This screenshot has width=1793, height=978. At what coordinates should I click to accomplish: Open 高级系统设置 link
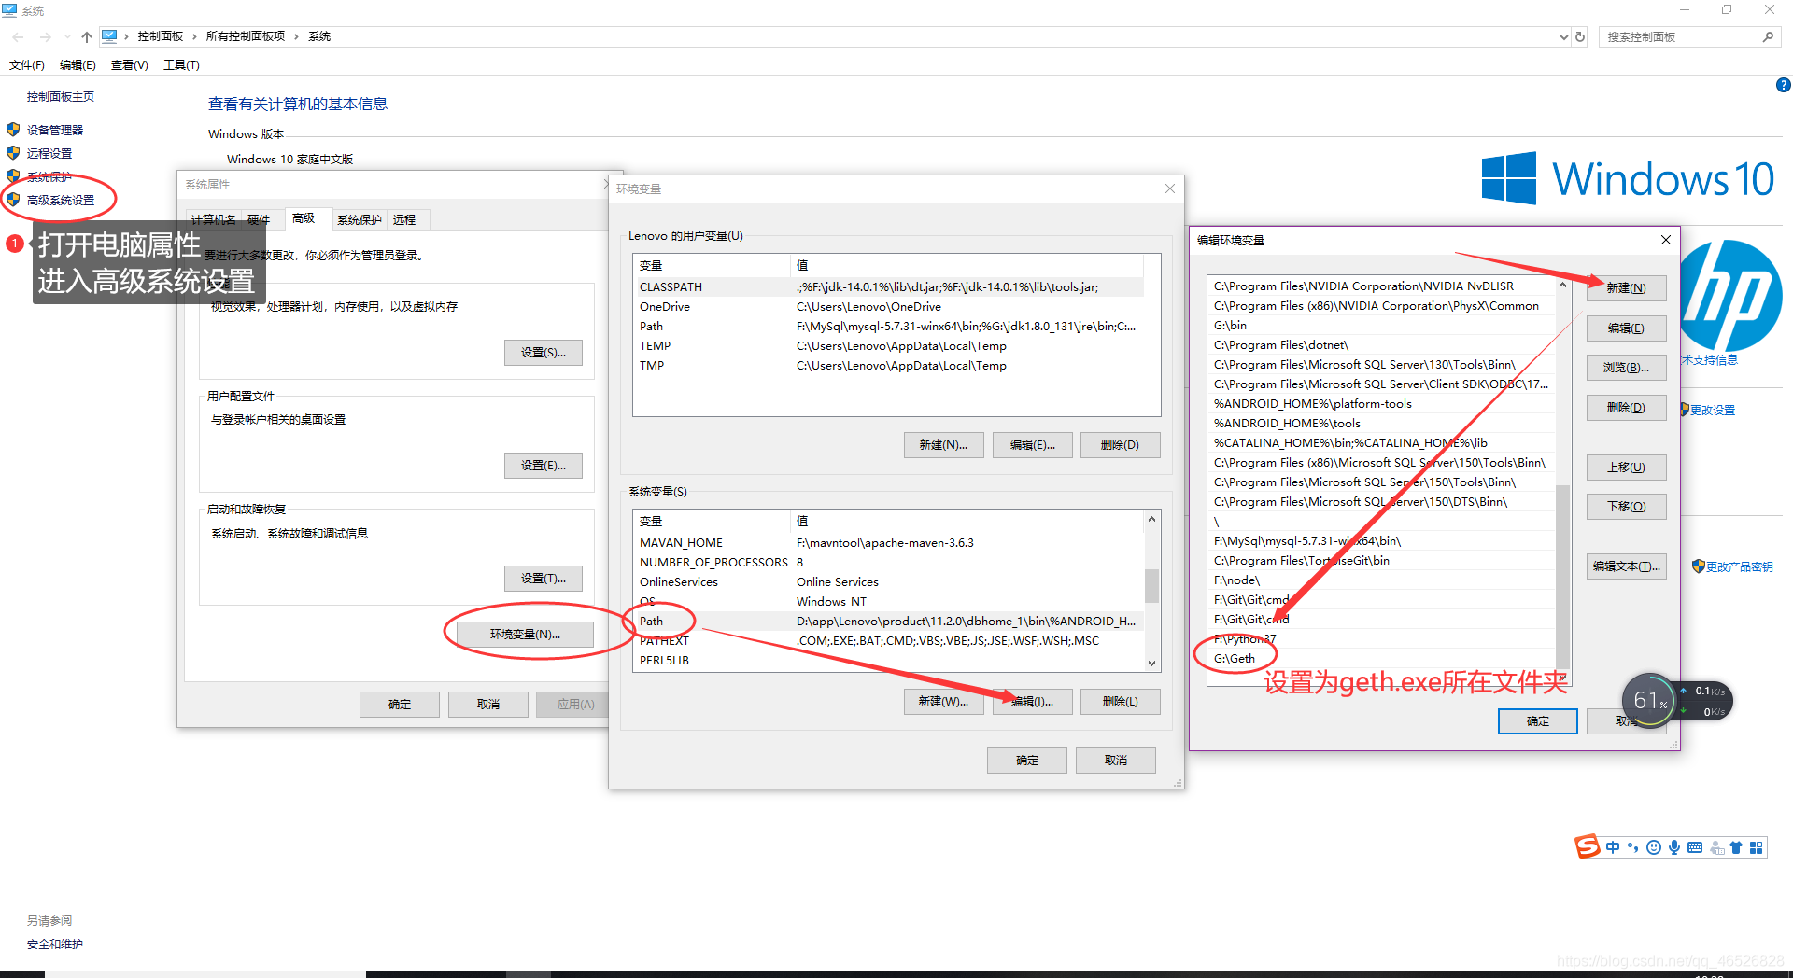[x=61, y=201]
